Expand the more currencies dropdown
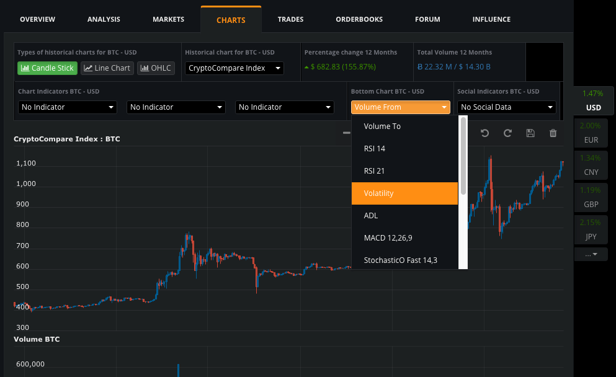The height and width of the screenshot is (377, 616). [x=594, y=254]
